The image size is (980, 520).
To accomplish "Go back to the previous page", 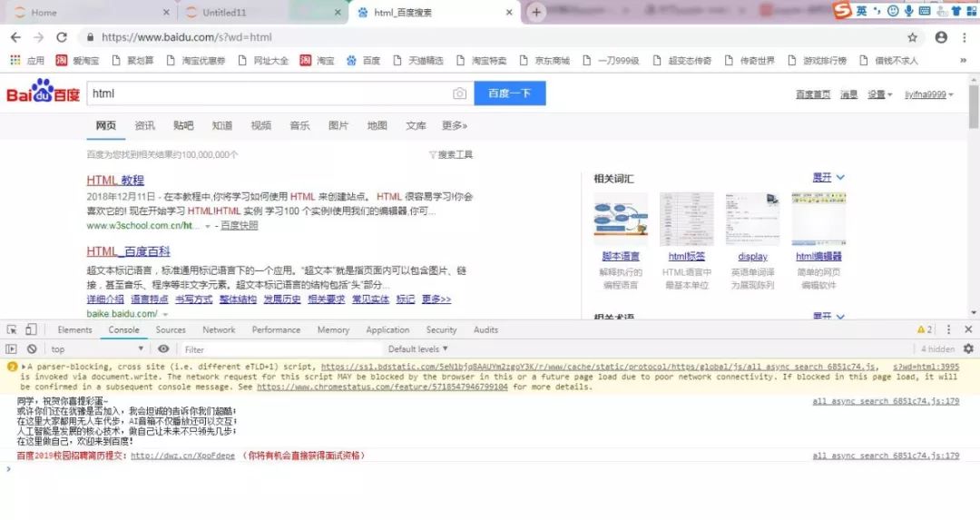I will click(15, 37).
